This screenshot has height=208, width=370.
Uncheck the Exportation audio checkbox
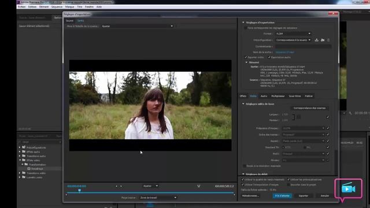[x=269, y=57]
